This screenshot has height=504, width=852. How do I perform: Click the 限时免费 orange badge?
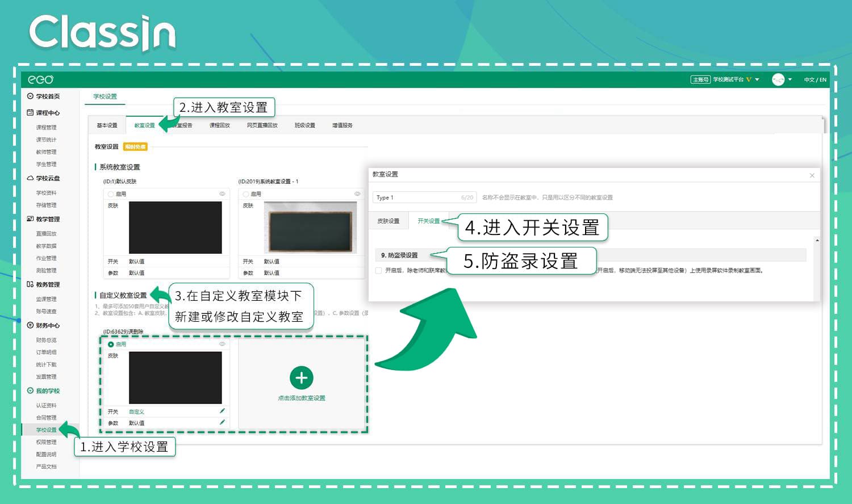click(135, 147)
